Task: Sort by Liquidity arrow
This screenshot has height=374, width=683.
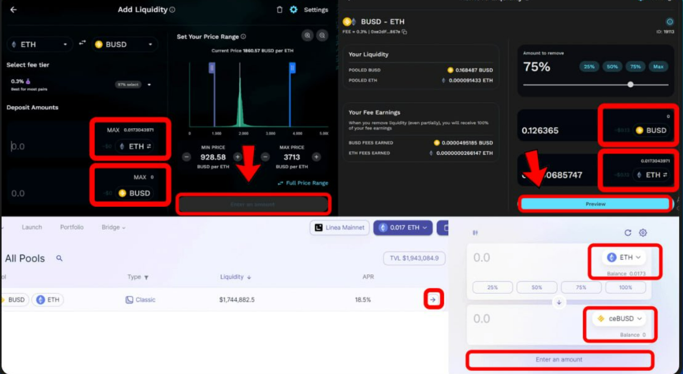Action: coord(249,277)
